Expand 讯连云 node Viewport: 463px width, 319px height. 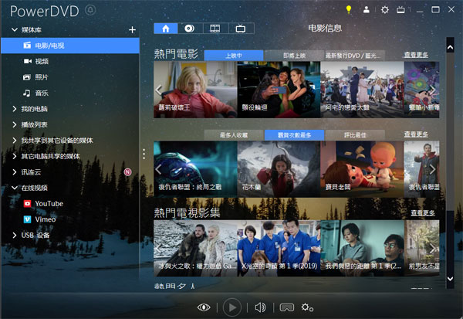(x=14, y=172)
